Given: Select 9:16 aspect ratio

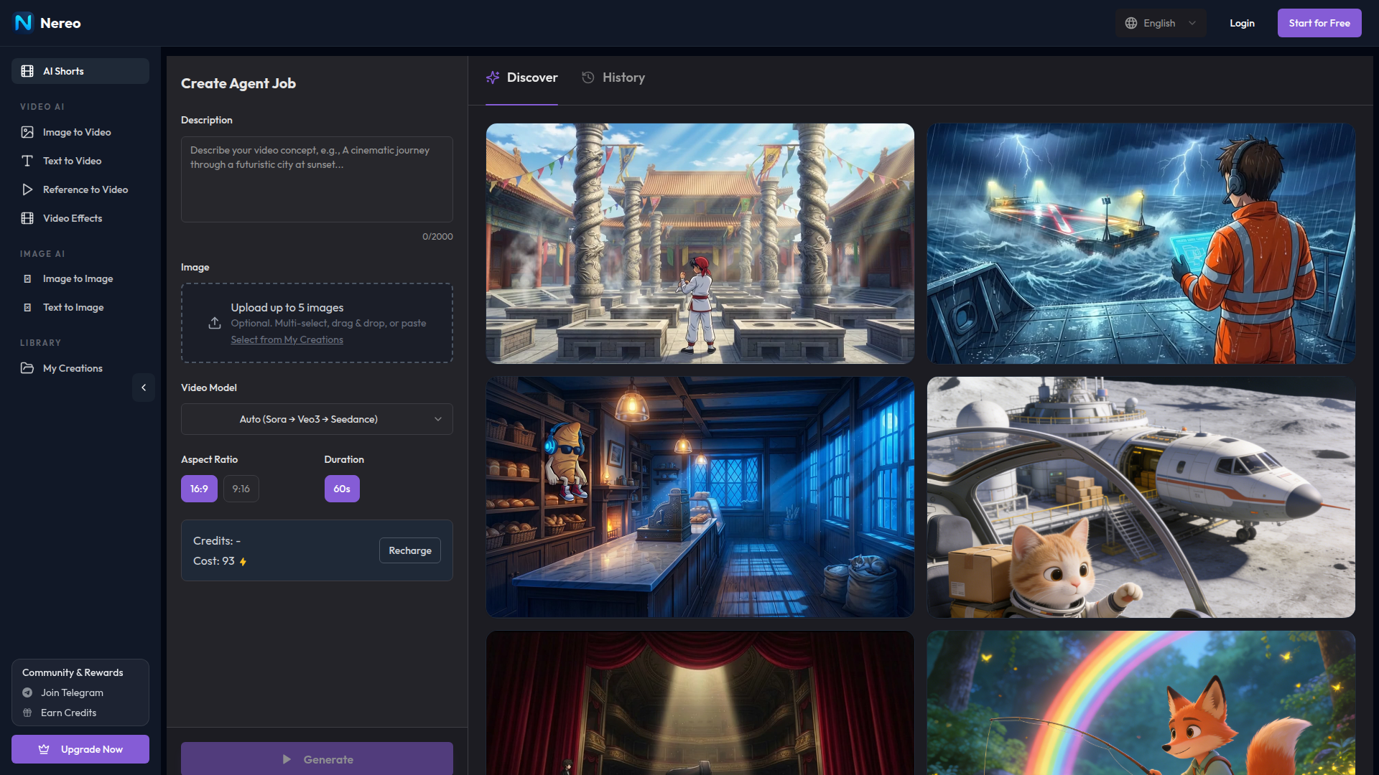Looking at the screenshot, I should tap(241, 489).
